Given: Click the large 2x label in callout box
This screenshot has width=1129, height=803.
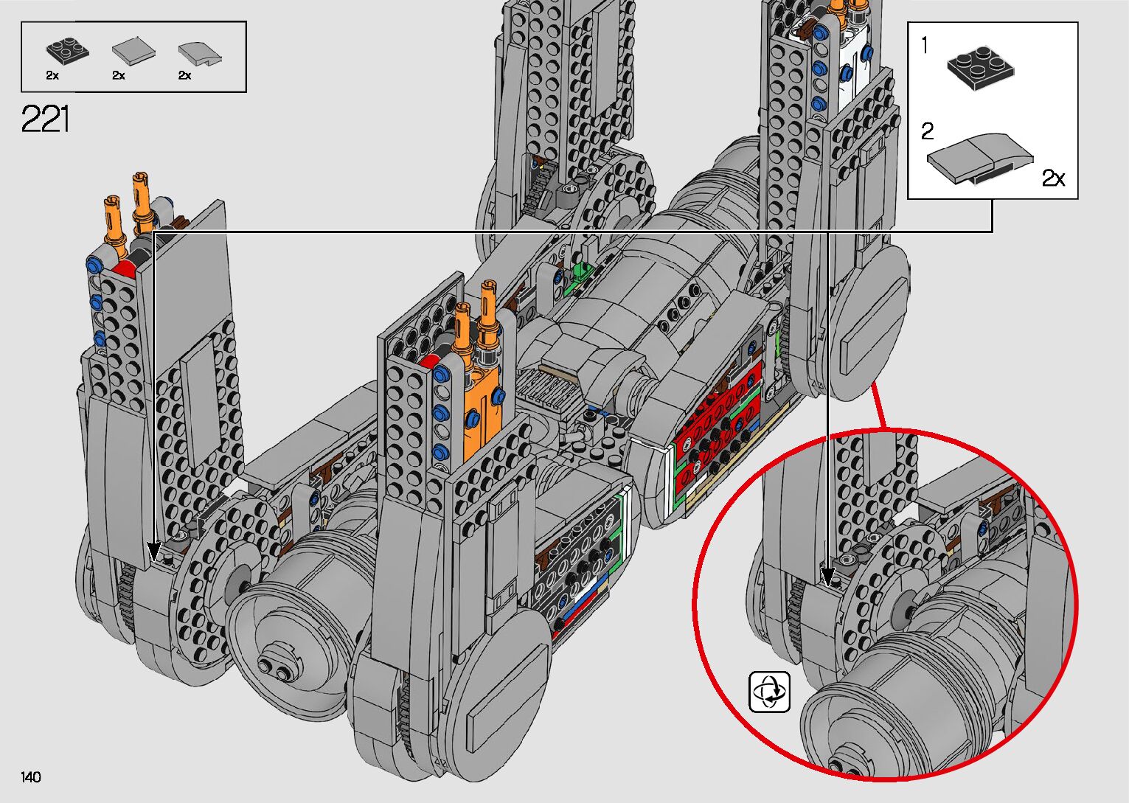Looking at the screenshot, I should pyautogui.click(x=1053, y=178).
